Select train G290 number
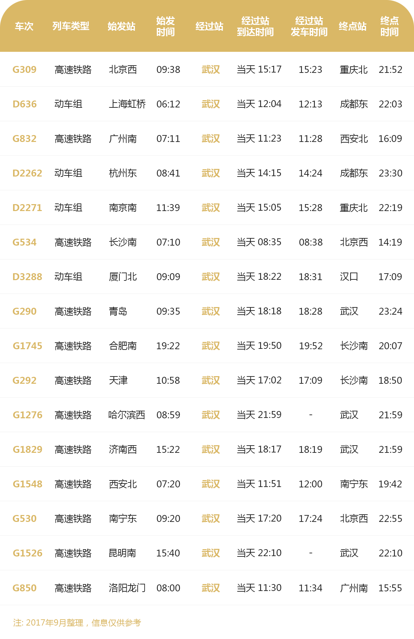 point(24,311)
